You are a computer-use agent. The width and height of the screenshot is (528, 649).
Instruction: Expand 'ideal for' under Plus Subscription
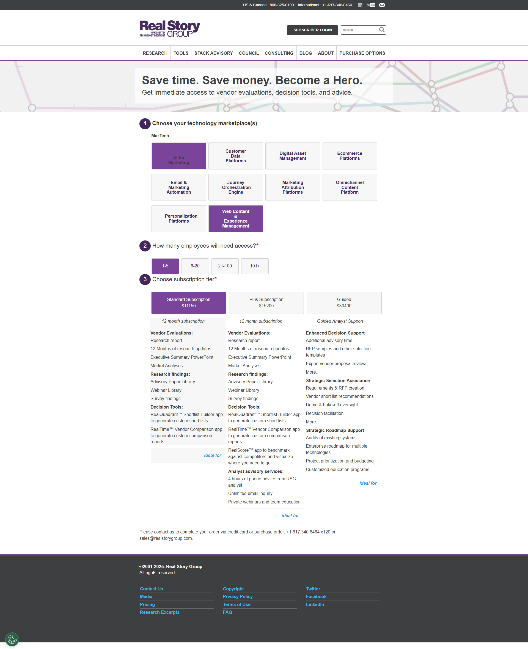(x=290, y=515)
